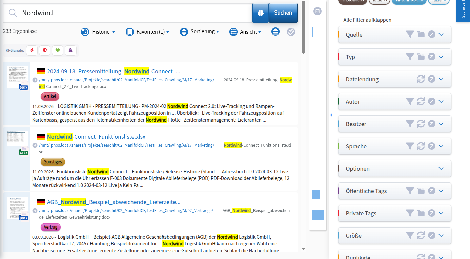Click the Suchen button
This screenshot has height=259, width=470.
coord(283,13)
